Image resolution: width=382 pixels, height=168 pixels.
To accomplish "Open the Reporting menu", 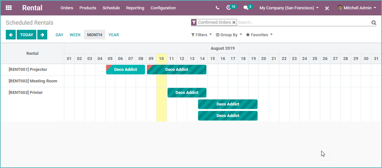I will 135,8.
